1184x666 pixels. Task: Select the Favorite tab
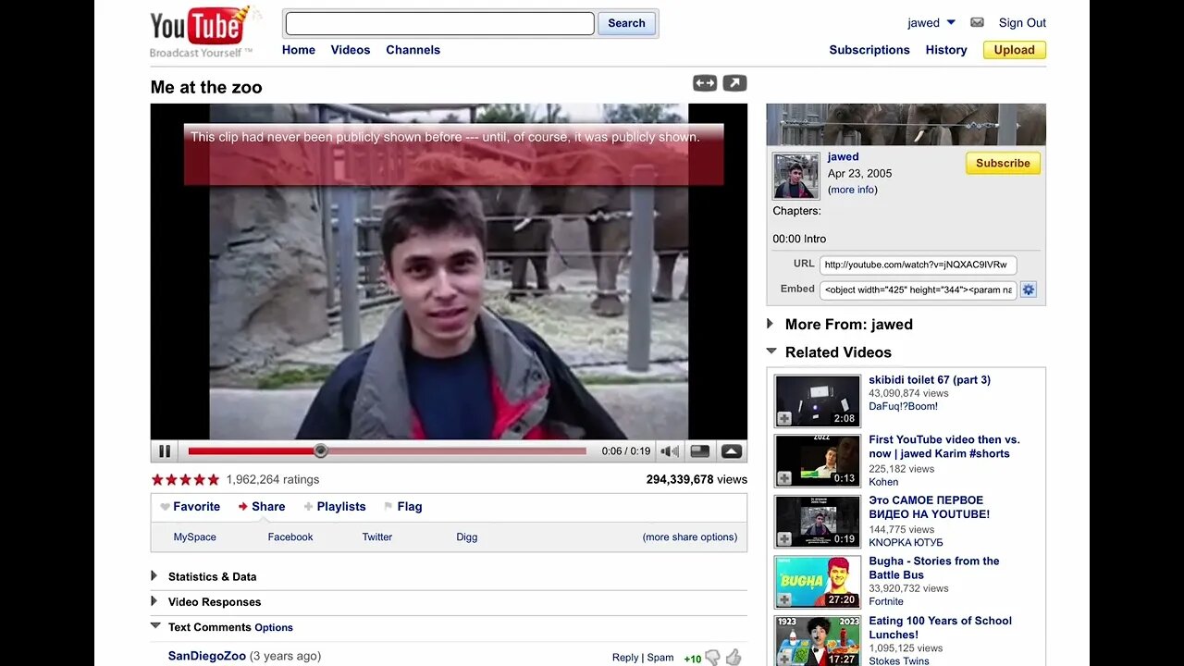191,507
